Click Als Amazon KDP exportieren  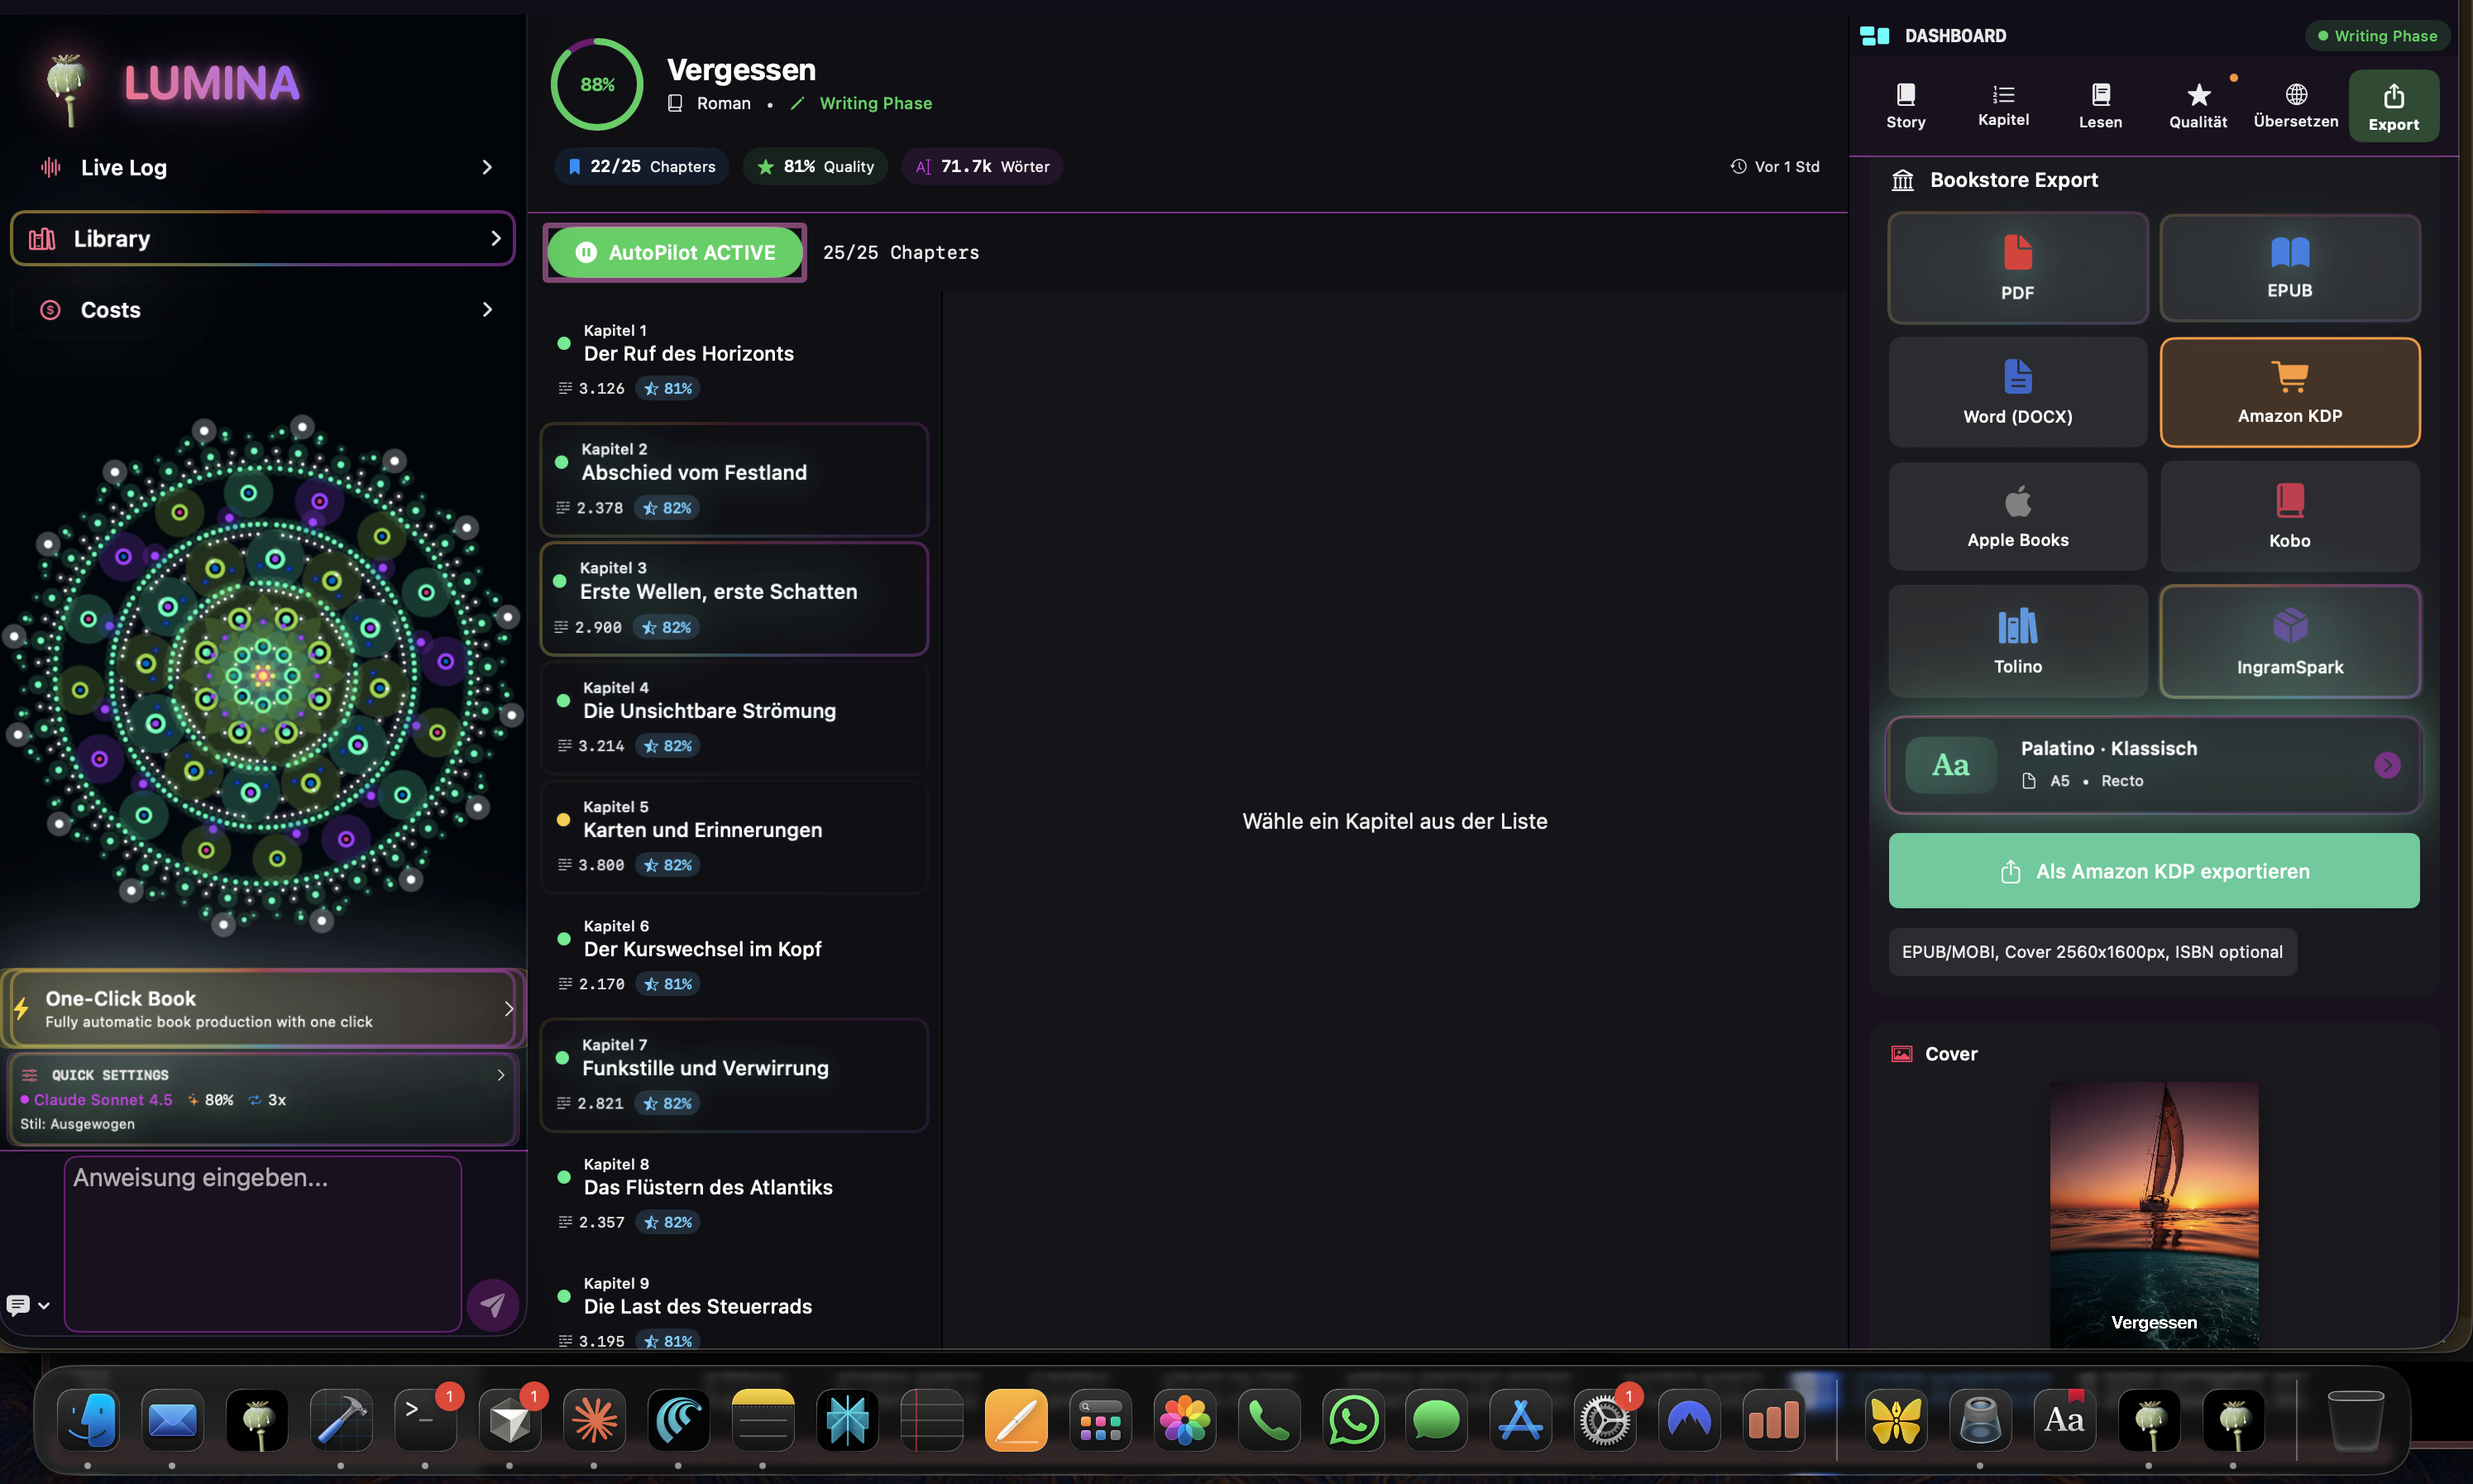(2152, 870)
